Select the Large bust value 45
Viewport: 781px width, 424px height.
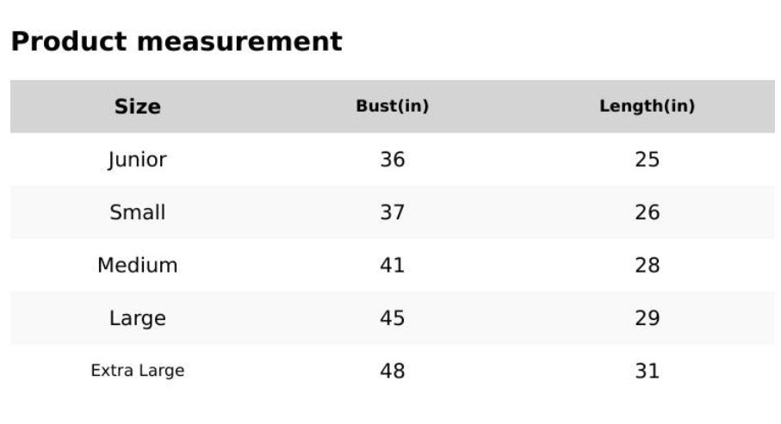point(393,318)
